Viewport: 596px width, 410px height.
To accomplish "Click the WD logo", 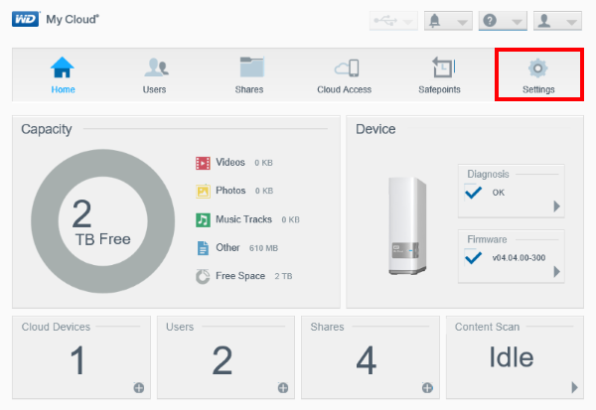I will 26,19.
